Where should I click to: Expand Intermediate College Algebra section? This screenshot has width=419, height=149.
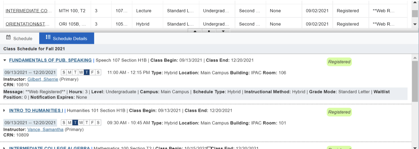tap(5, 148)
